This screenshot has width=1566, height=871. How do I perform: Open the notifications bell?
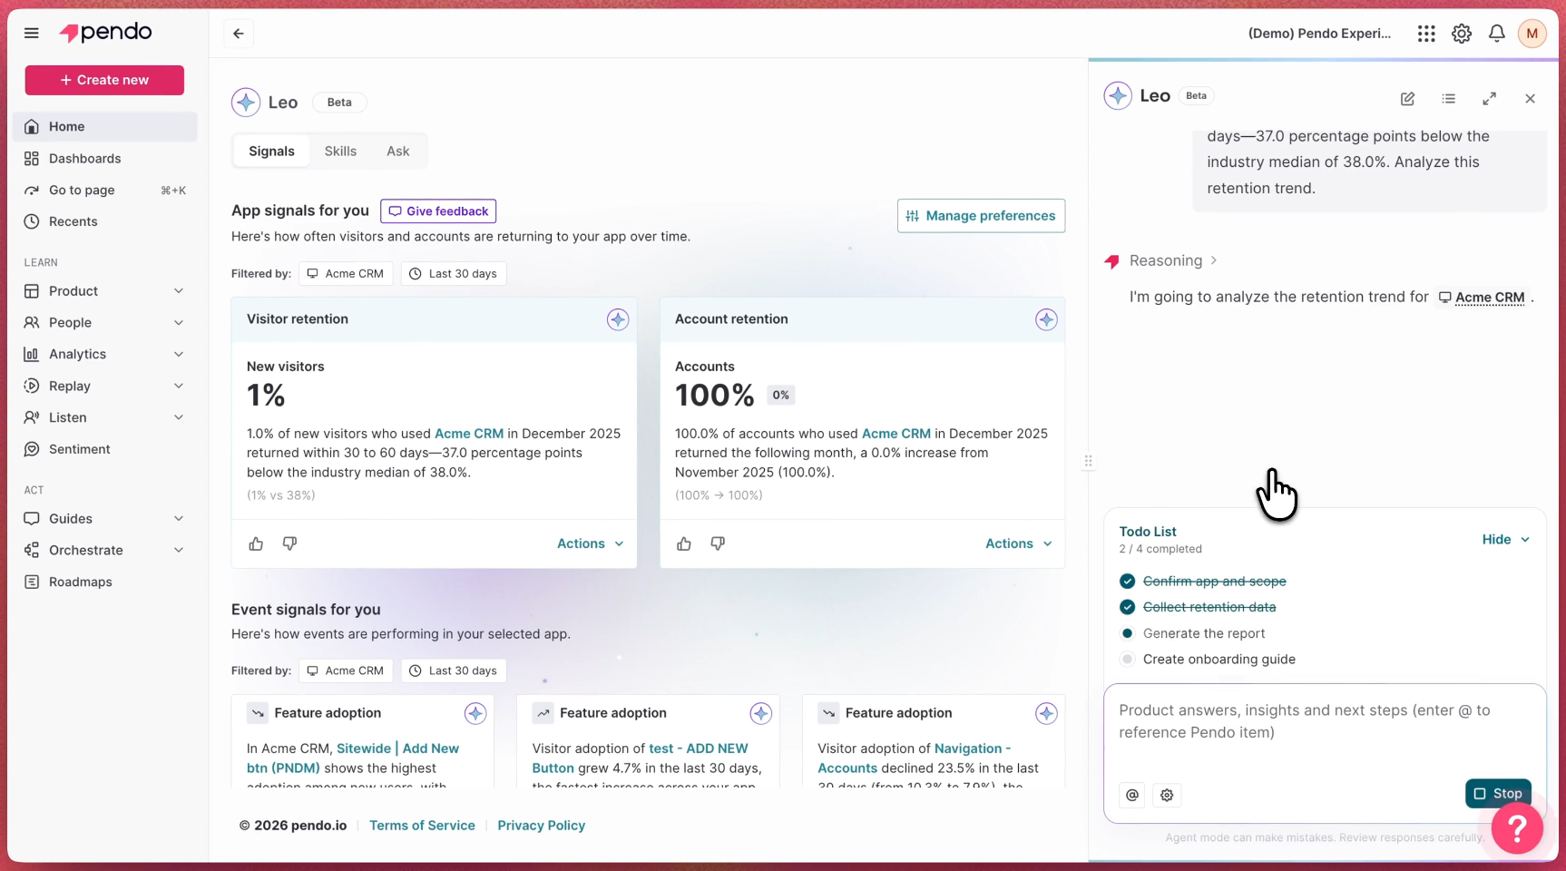(x=1497, y=34)
